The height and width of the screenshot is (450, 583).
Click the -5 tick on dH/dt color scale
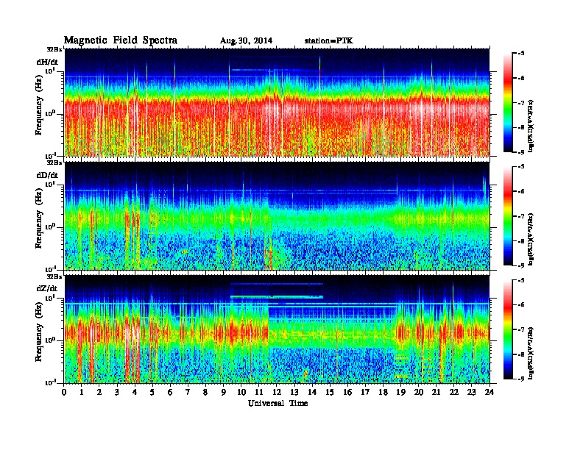(x=521, y=54)
